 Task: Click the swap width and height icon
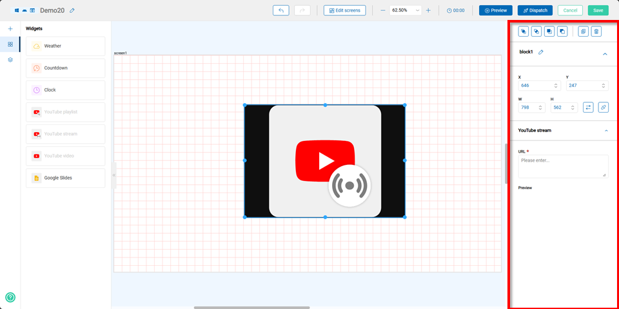click(x=588, y=108)
